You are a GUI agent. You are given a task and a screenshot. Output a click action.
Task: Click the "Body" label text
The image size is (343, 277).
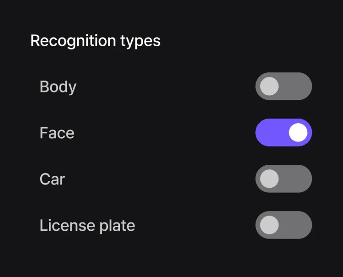pos(58,87)
